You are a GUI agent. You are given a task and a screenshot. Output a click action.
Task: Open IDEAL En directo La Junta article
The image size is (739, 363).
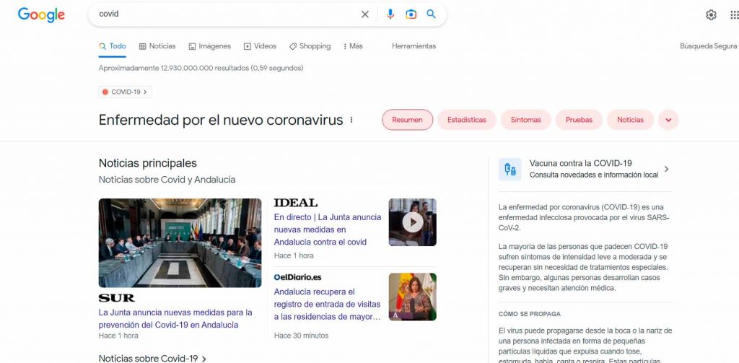click(x=328, y=229)
